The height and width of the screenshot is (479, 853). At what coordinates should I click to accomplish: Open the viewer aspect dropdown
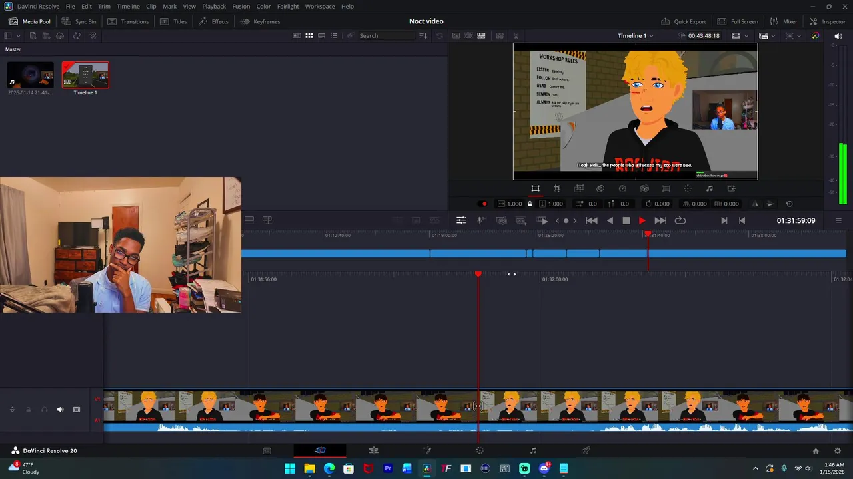coord(739,35)
